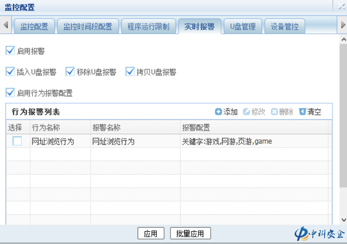Uncheck 移除U盘报警
347x244 pixels.
click(70, 72)
